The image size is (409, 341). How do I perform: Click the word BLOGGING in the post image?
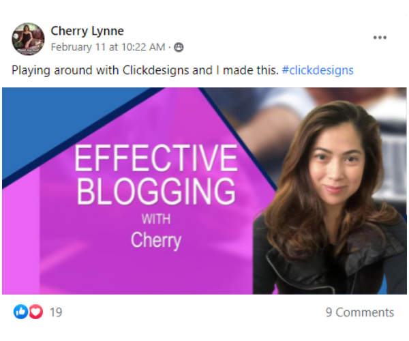(x=156, y=191)
